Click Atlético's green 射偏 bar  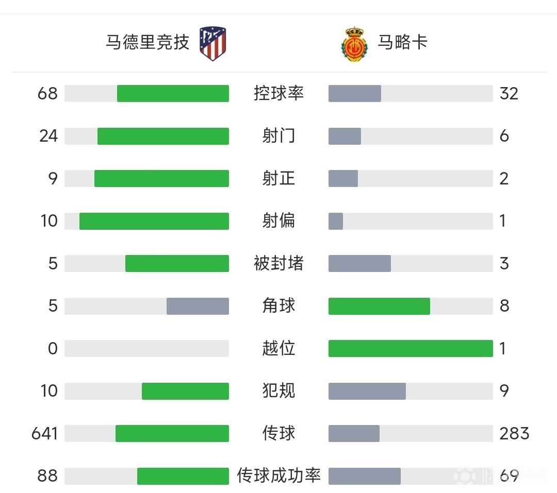(154, 221)
